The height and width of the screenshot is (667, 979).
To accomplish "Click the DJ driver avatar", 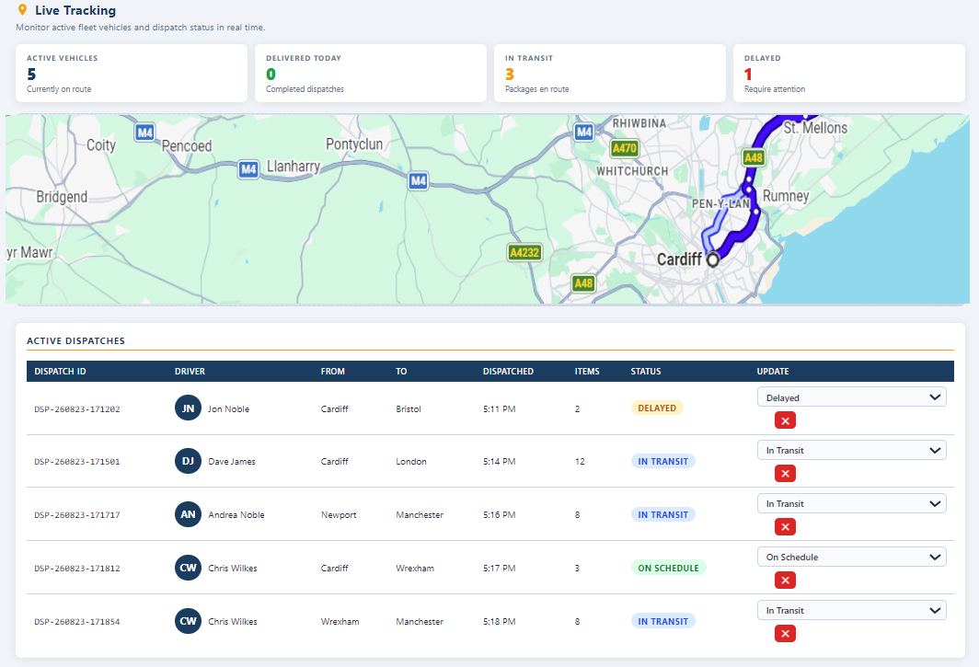I will coord(188,461).
